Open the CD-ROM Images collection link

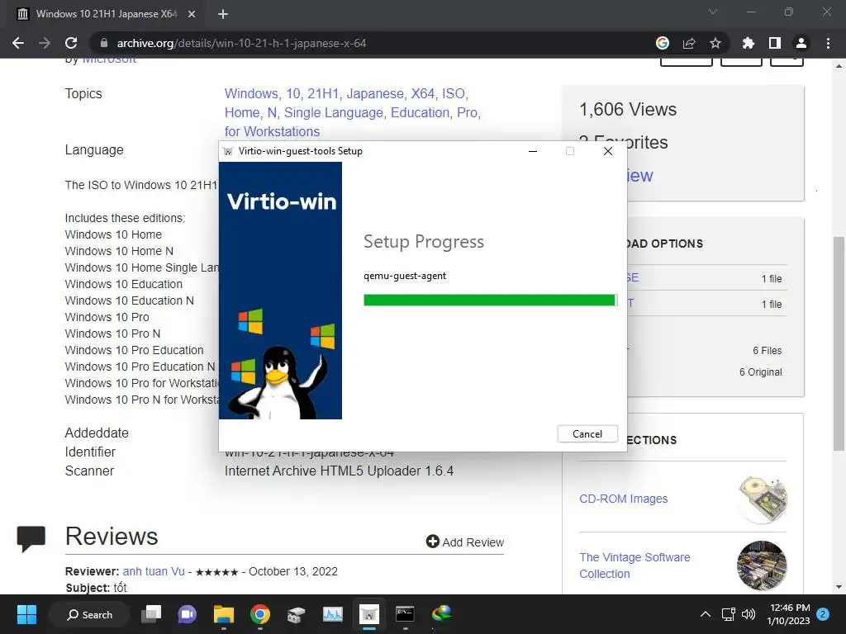click(623, 499)
